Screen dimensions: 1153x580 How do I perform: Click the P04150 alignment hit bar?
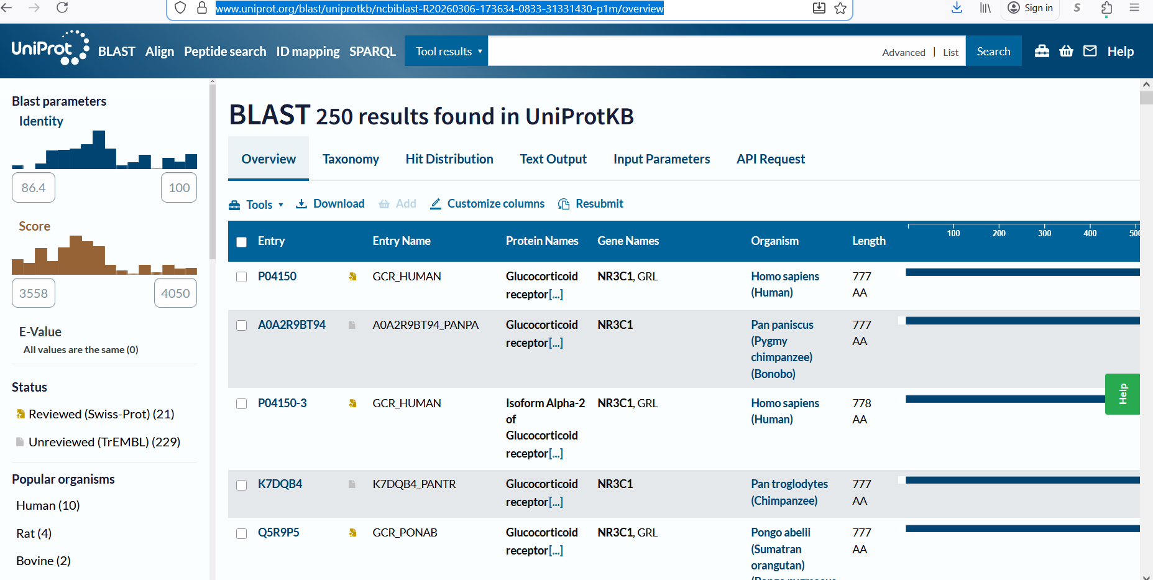1022,272
